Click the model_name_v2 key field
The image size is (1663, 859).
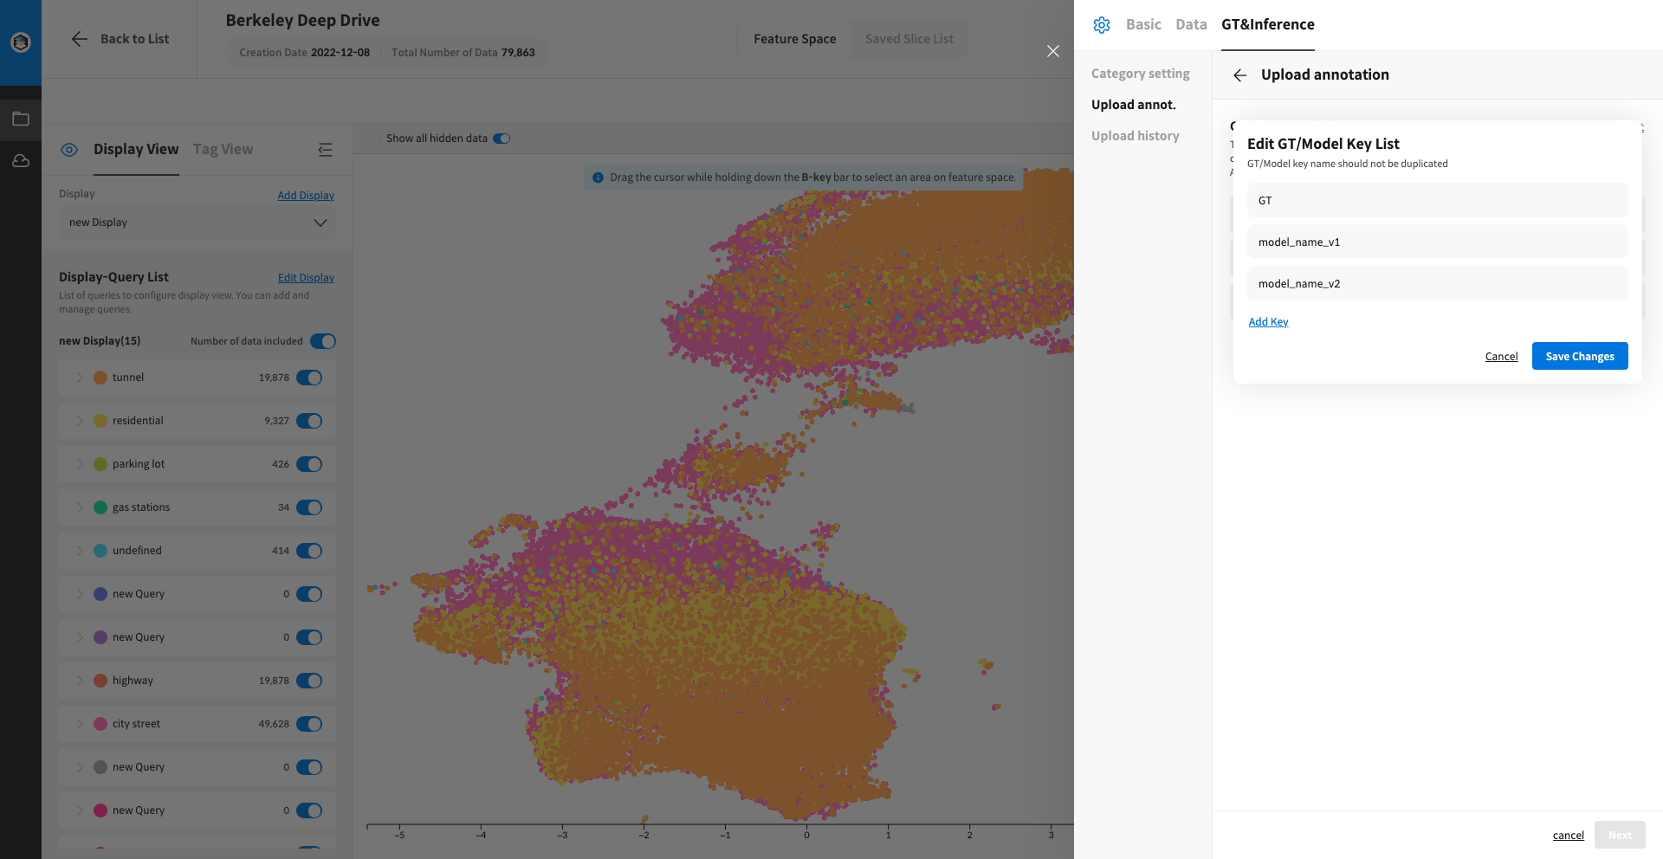[x=1437, y=283]
